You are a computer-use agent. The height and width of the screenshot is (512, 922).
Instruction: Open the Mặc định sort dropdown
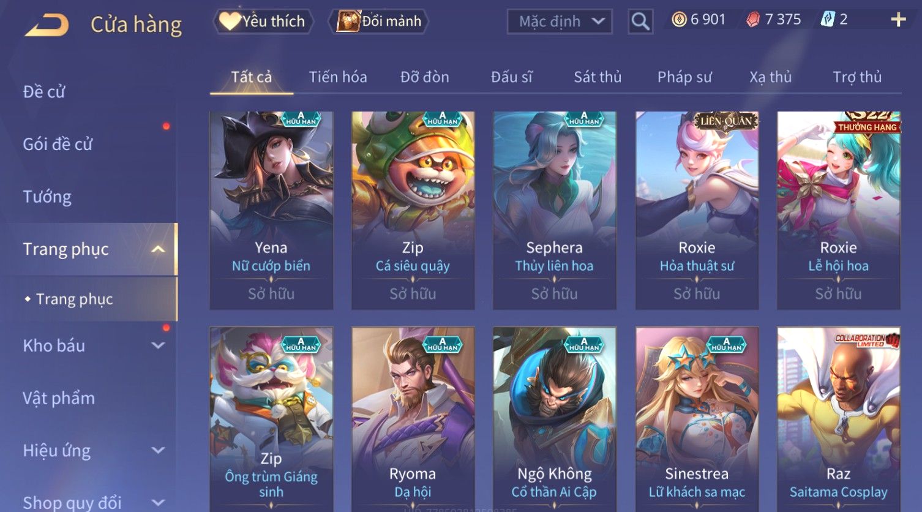pyautogui.click(x=560, y=21)
